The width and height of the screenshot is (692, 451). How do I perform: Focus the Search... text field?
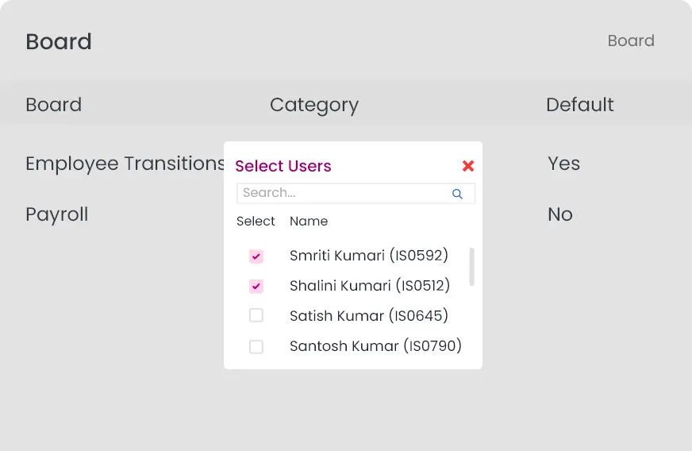[343, 193]
